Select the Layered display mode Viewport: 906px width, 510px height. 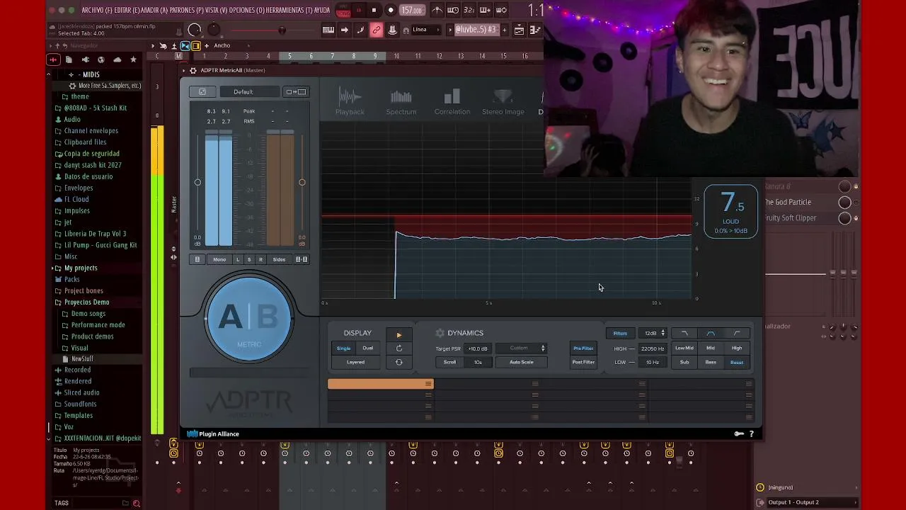coord(355,362)
